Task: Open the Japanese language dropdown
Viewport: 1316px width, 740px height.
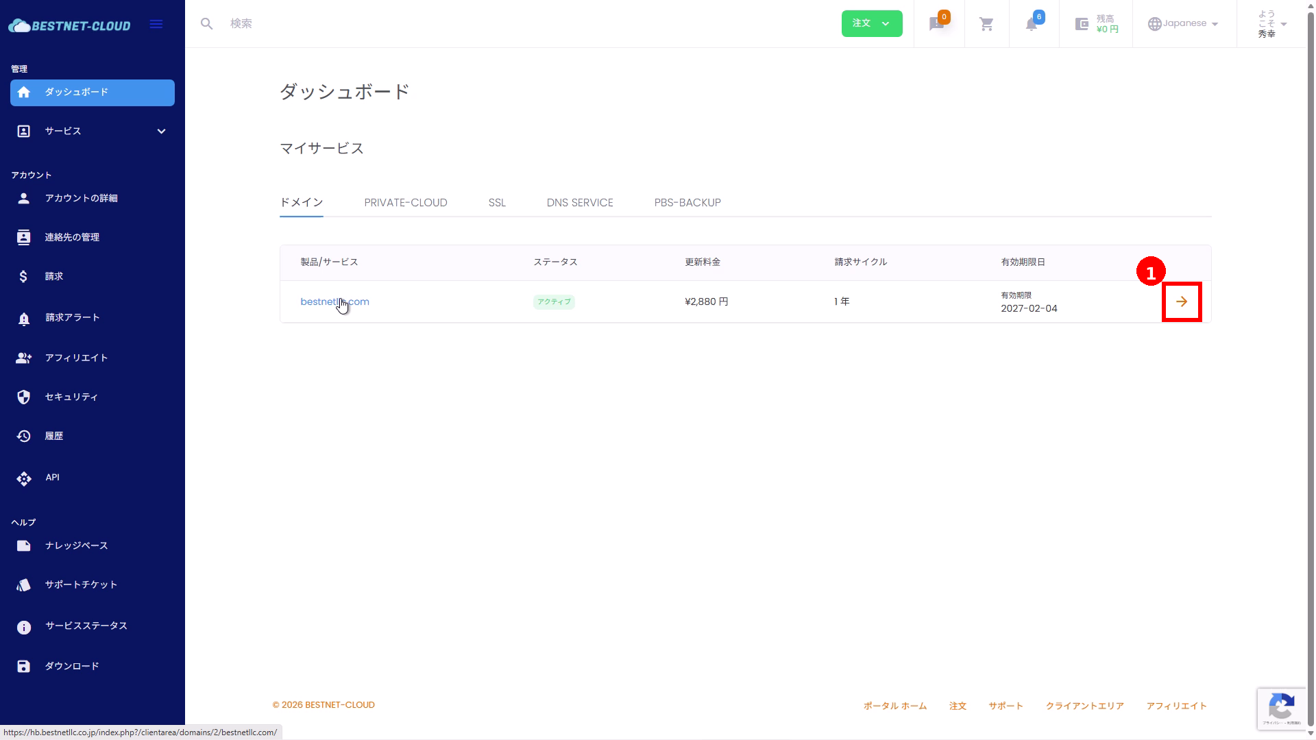Action: 1184,24
